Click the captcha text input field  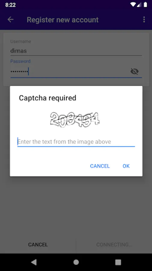click(76, 142)
